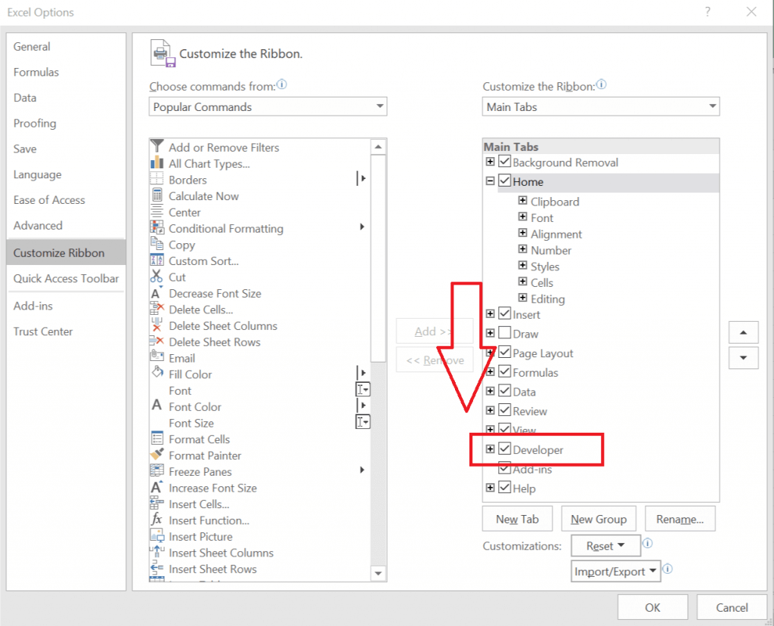Click the Custom Sort icon
Screen dimensions: 774x626
click(x=157, y=260)
